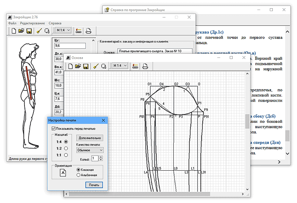Increase copies count with up arrow

point(101,157)
